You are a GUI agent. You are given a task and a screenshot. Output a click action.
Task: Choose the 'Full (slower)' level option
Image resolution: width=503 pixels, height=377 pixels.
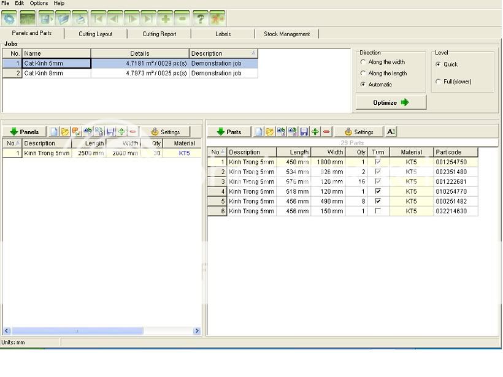coord(438,82)
